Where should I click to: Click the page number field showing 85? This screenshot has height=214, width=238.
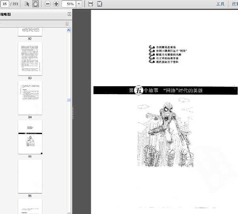(5, 4)
